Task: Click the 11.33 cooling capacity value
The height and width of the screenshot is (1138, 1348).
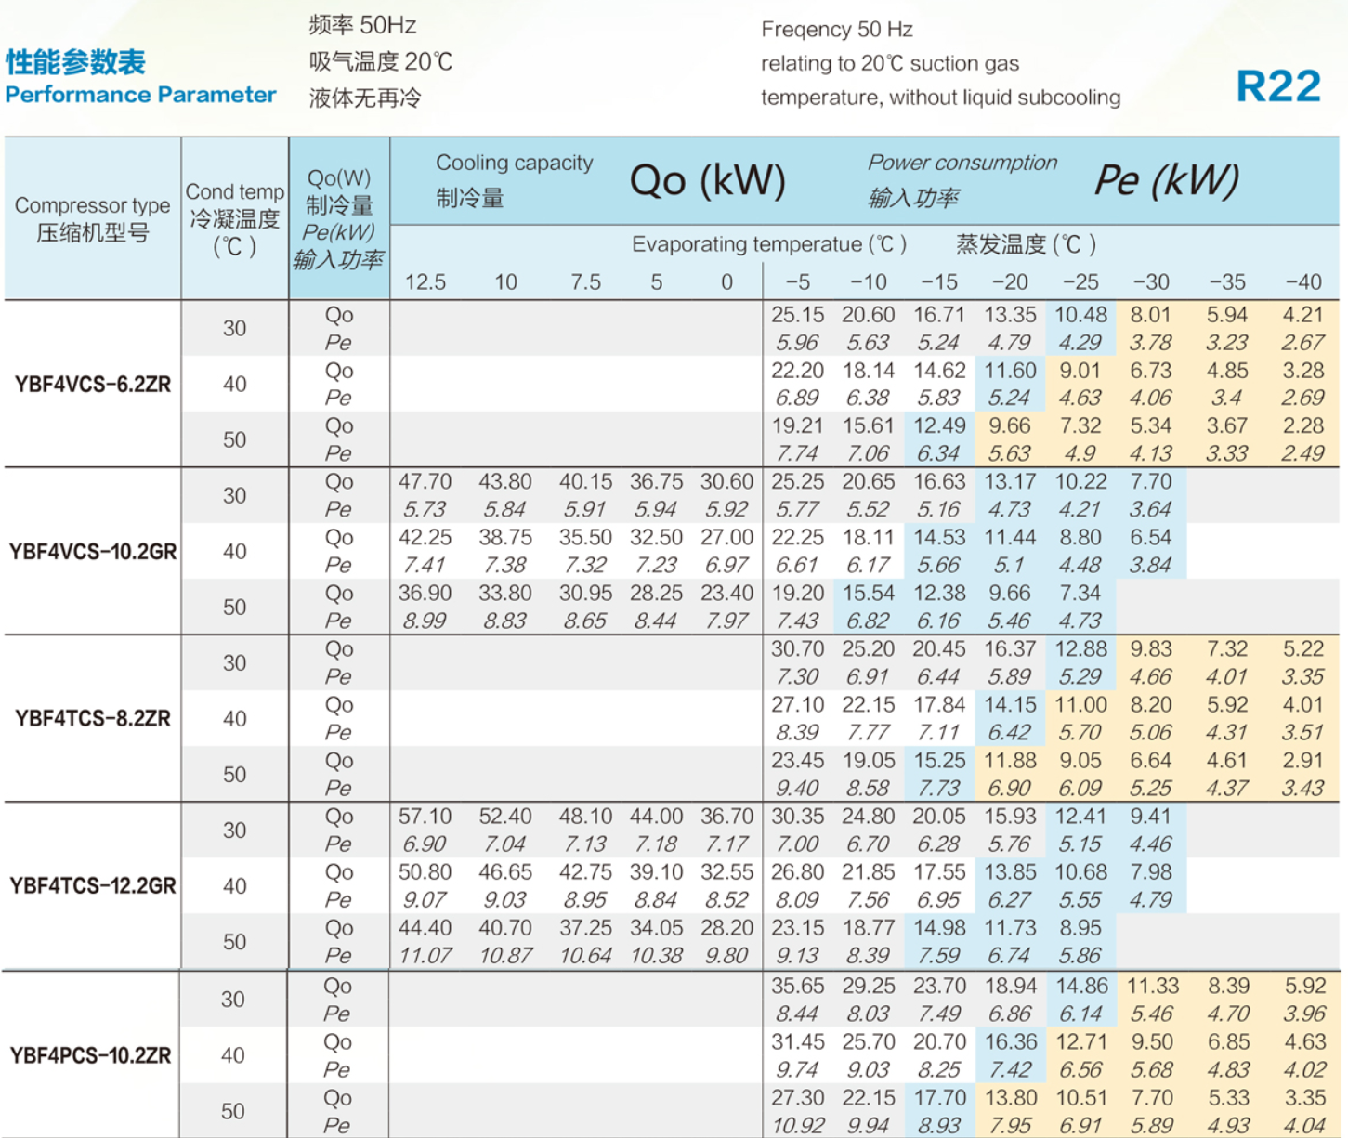Action: (x=1152, y=986)
